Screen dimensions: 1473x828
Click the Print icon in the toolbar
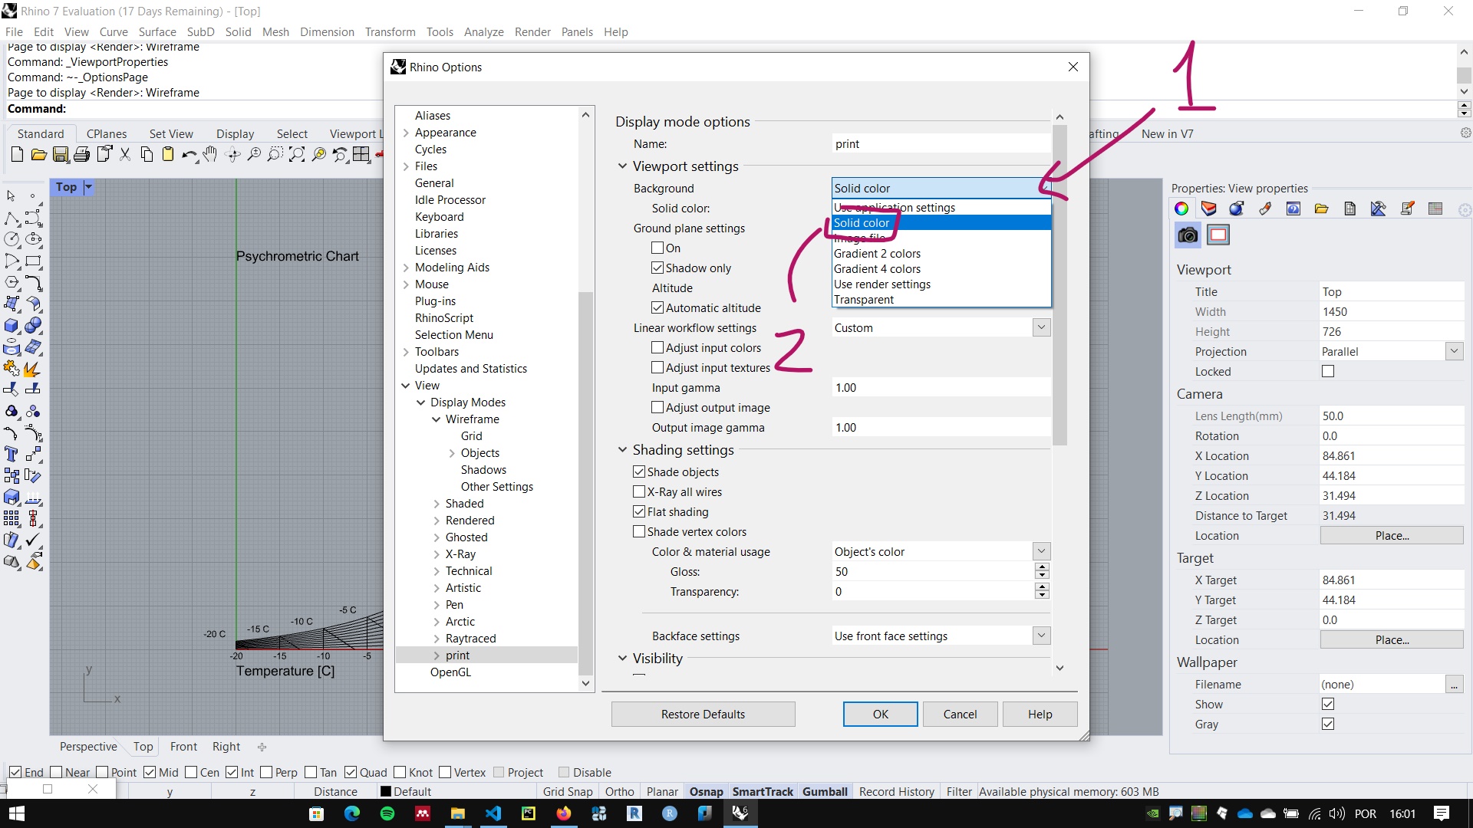click(x=82, y=155)
